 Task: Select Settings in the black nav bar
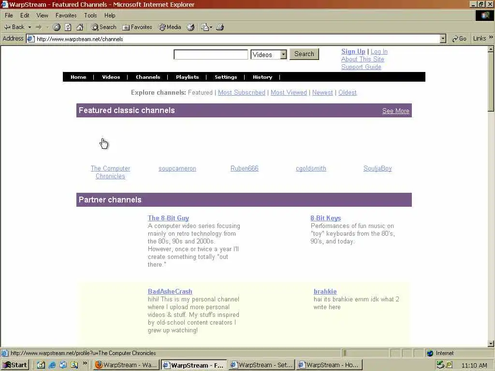click(226, 77)
